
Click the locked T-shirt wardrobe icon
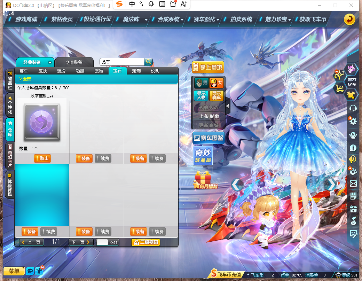pos(351,95)
